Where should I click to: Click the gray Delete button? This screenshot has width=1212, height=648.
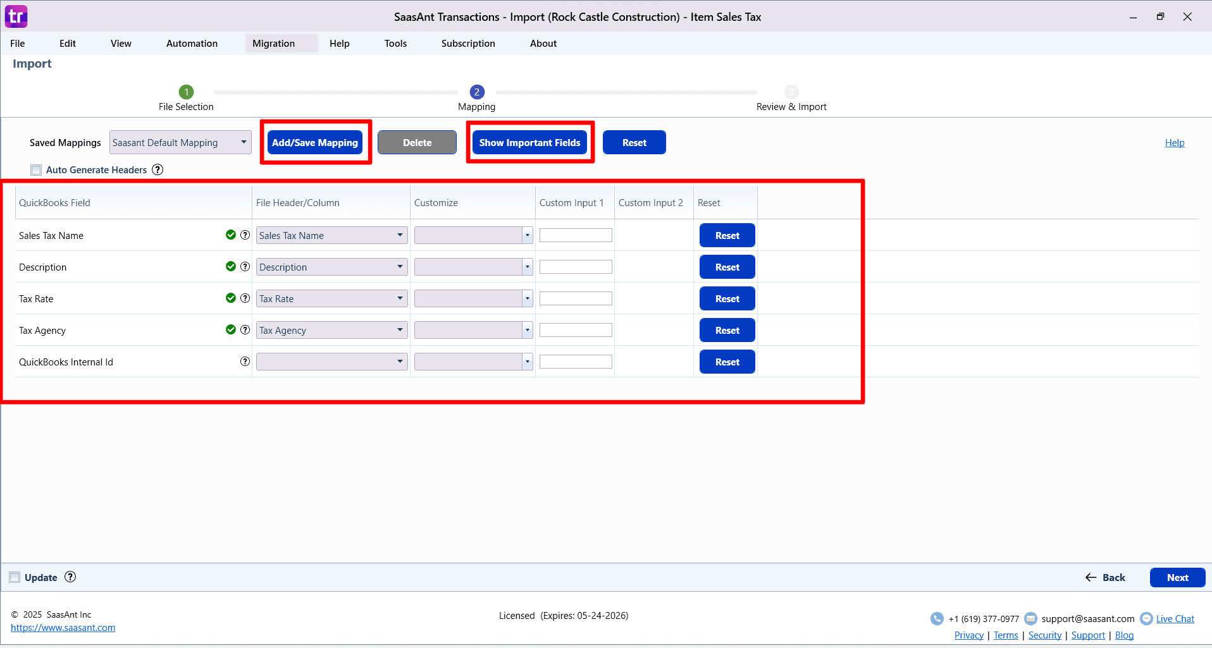(x=417, y=142)
